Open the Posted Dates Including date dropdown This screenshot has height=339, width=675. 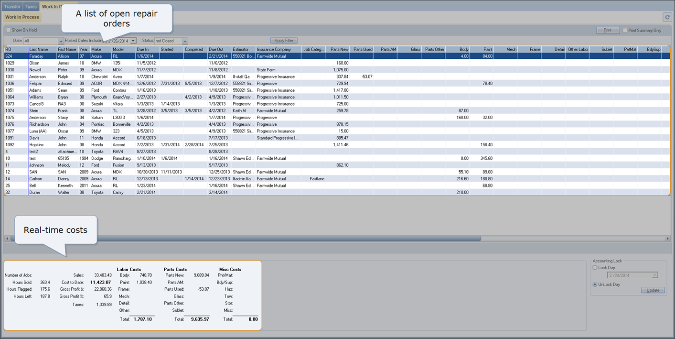pos(133,41)
